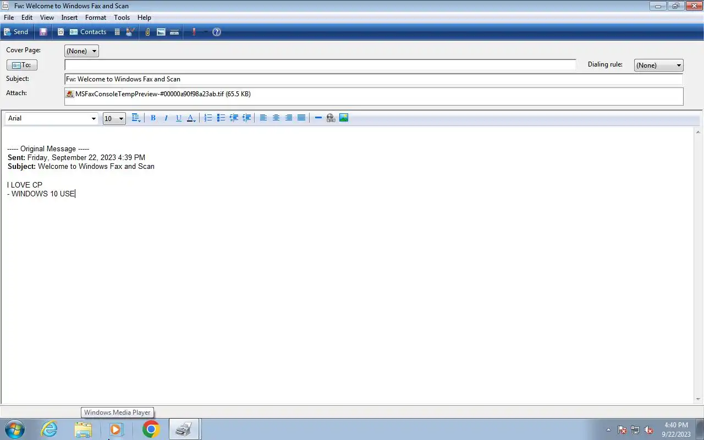Screen dimensions: 704x440
Task: Click the message scrollbar up arrow
Action: pyautogui.click(x=698, y=132)
